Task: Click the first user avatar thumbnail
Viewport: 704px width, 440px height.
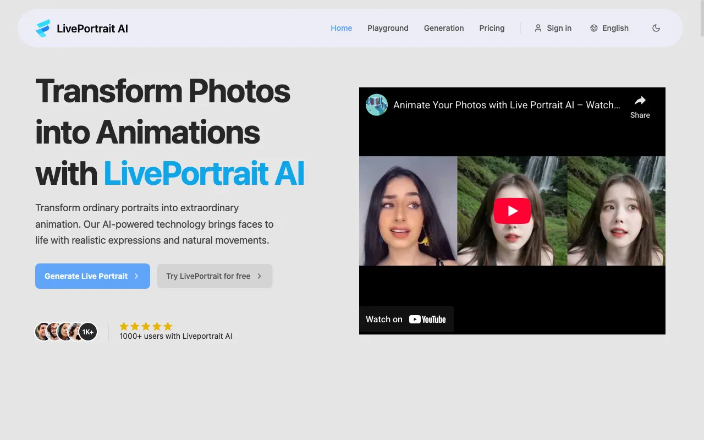Action: coord(43,332)
